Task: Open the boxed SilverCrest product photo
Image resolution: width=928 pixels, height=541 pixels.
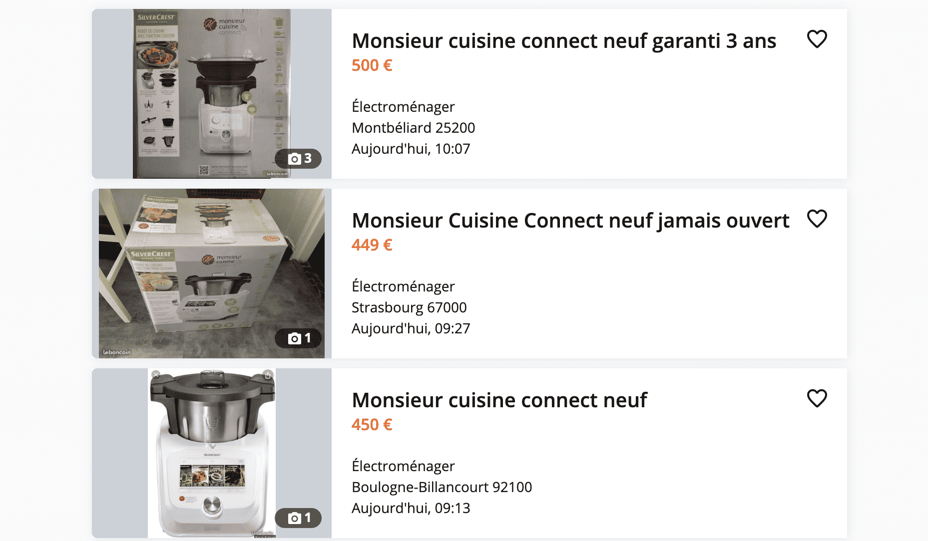Action: point(212,94)
